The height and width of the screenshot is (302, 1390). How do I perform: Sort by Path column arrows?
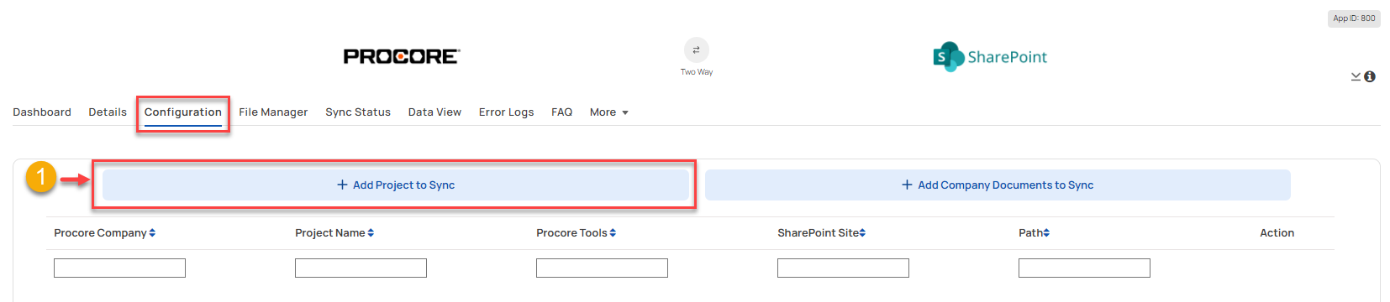pos(1046,233)
